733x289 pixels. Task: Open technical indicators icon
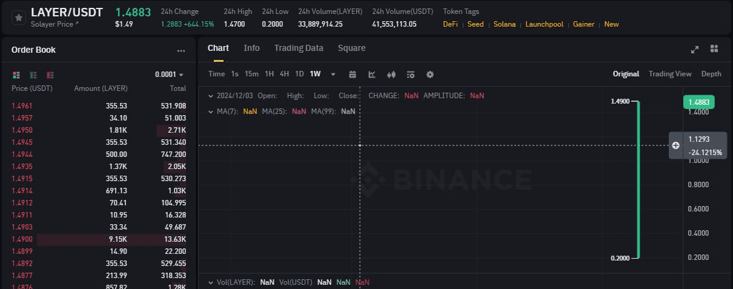(x=372, y=75)
